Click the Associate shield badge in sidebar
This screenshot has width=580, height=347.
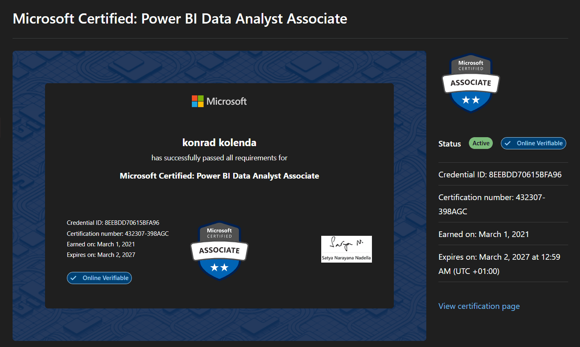pyautogui.click(x=470, y=83)
